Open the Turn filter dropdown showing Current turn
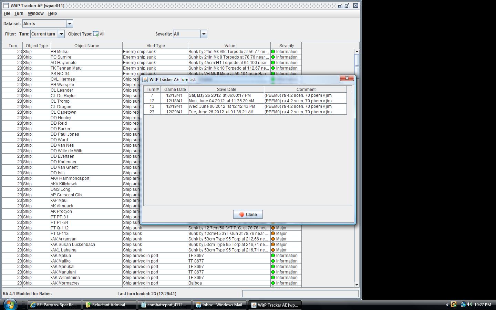Viewport: 496px width, 310px height. (61, 34)
